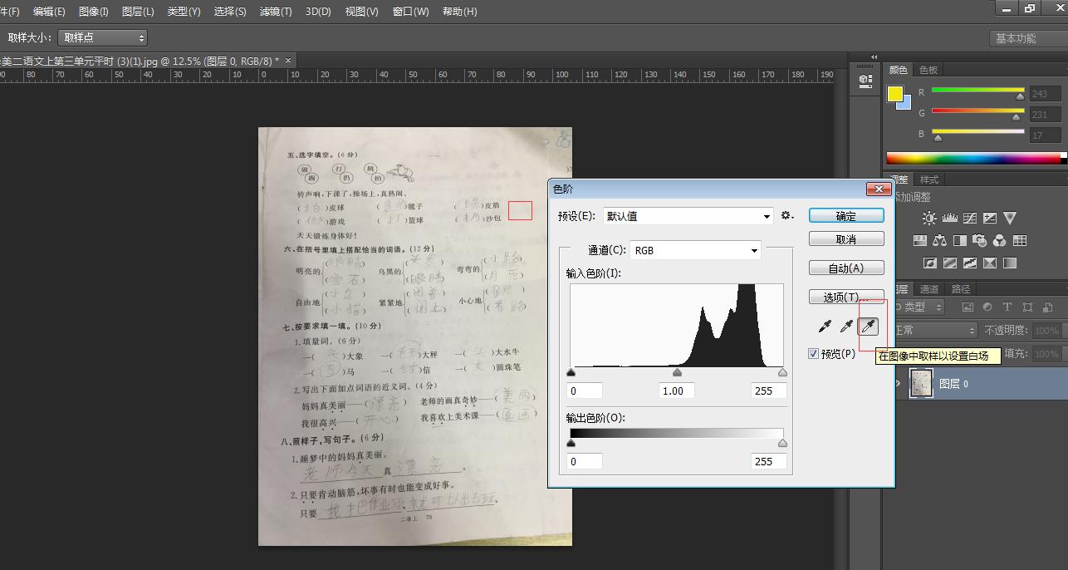
Task: Select the black point eyedropper in Levels
Action: [825, 326]
